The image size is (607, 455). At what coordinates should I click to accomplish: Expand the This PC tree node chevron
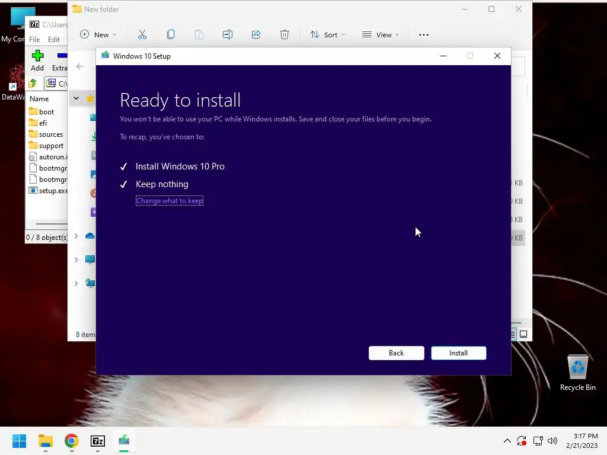click(x=76, y=259)
